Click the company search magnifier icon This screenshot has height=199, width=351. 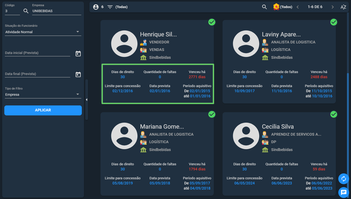[x=26, y=11]
